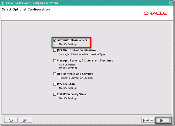Viewport: 175px width, 126px height.
Task: Enable the JMS Distributed Destination checkbox
Action: coord(55,50)
